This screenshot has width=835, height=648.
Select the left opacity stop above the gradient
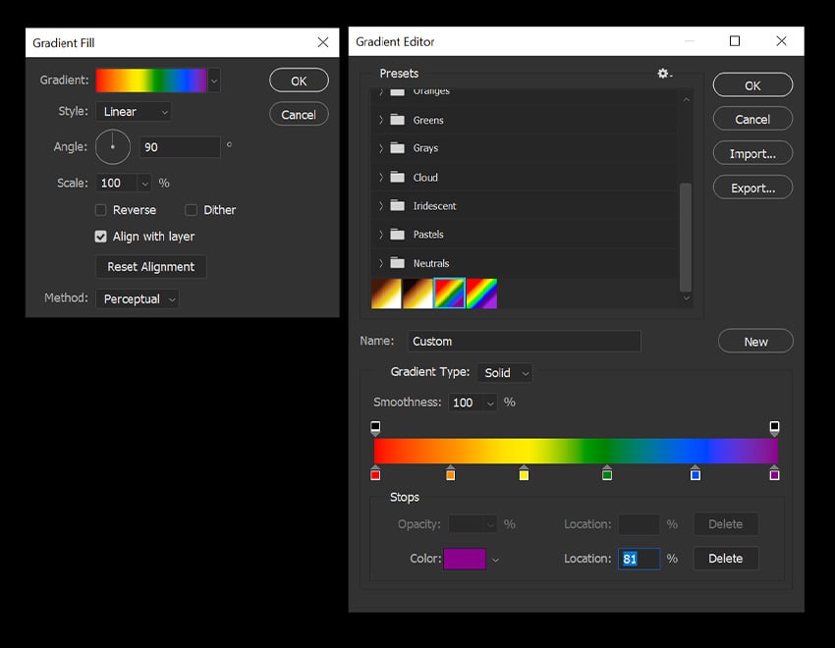click(375, 427)
